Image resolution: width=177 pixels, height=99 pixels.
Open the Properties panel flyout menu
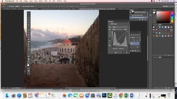click(x=129, y=21)
